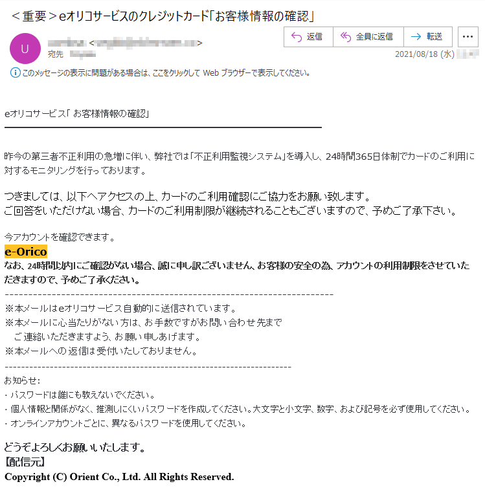This screenshot has height=493, width=485.
Task: Click the blurred recipient name after 宛先
Action: [83, 54]
